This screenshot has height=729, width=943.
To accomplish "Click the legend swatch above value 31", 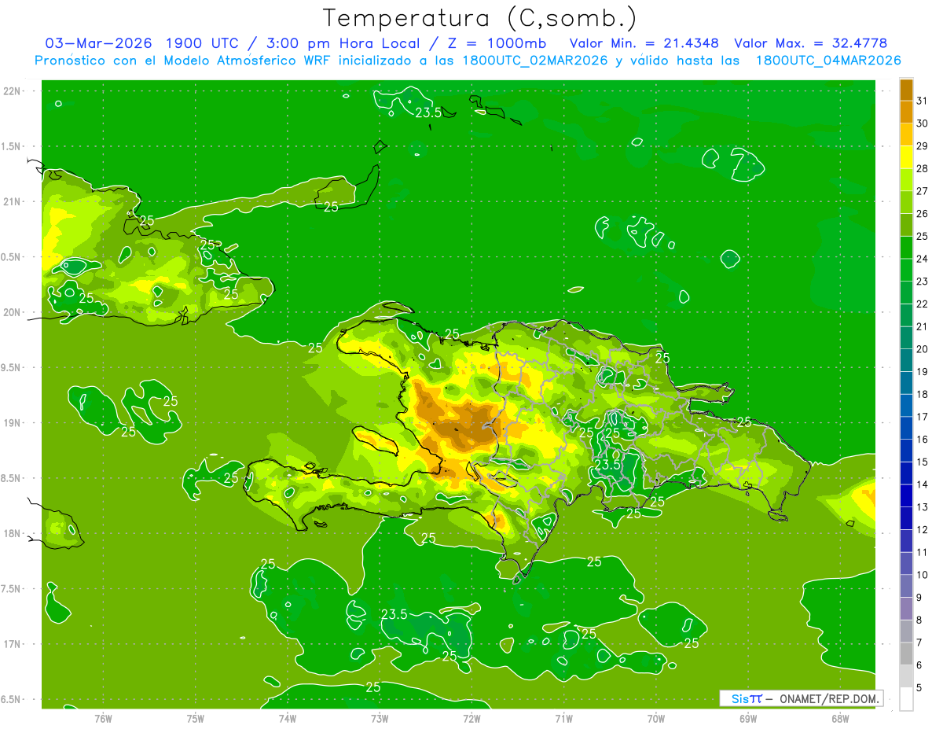I will [x=906, y=90].
